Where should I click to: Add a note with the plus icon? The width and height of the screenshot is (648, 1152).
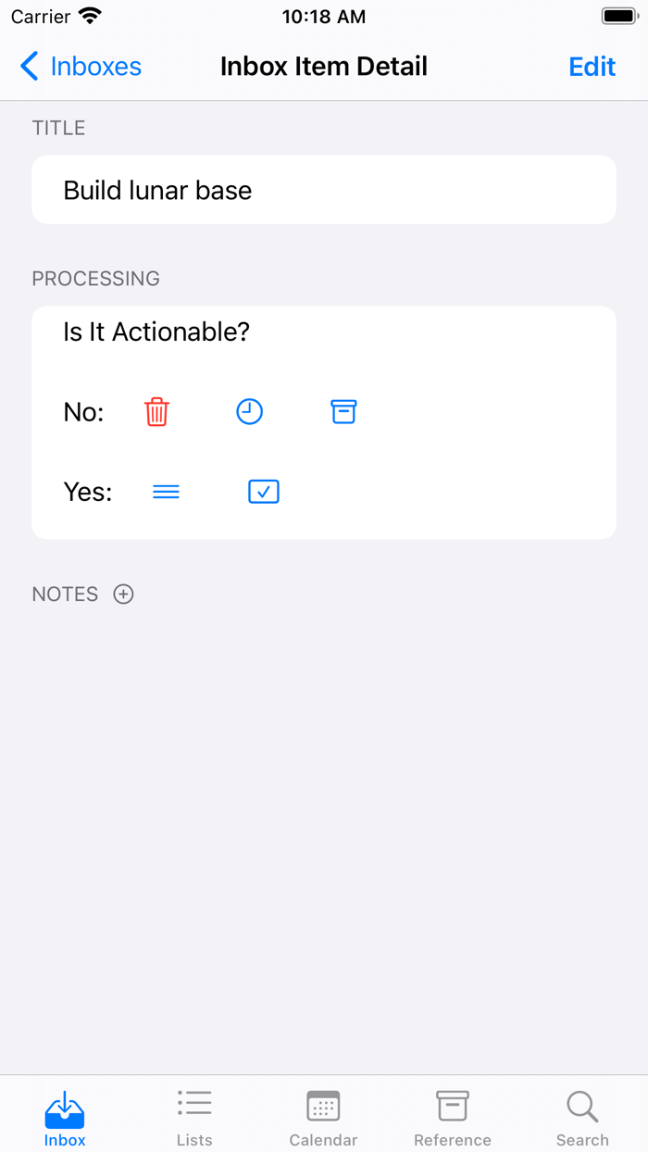pyautogui.click(x=123, y=595)
